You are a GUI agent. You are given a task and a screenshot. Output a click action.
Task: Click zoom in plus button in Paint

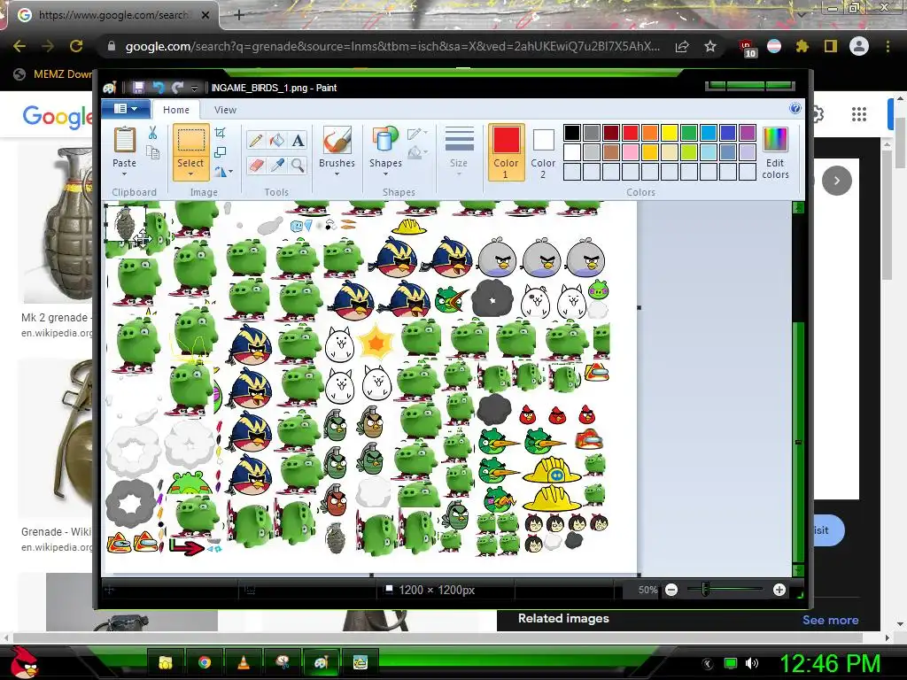coord(779,590)
